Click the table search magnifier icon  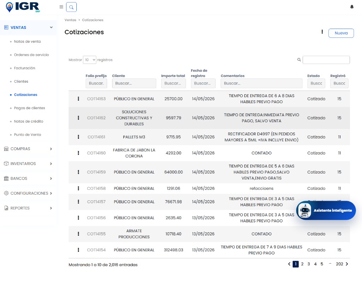tap(299, 60)
